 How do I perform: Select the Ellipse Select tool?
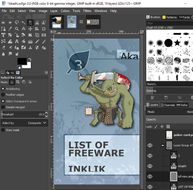pos(10,23)
